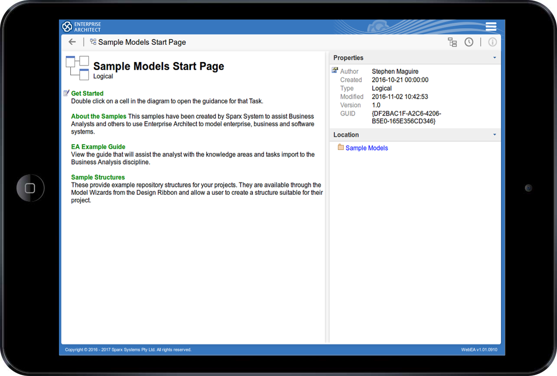
Task: Click the back arrow button
Action: tap(72, 42)
